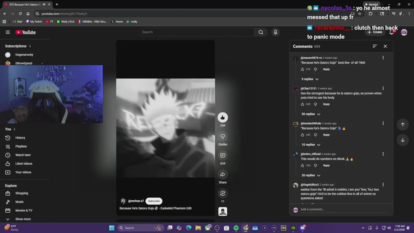Click the YouTube search input field
This screenshot has height=233, width=414.
click(196, 32)
